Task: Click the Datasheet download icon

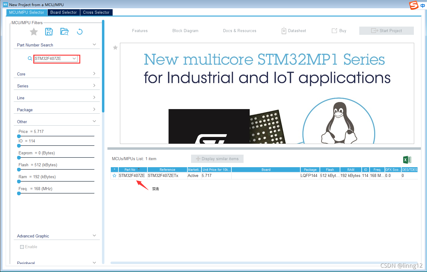Action: [x=284, y=31]
